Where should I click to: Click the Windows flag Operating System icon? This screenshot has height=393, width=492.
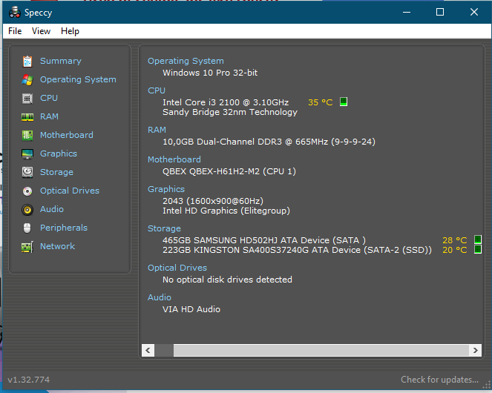pos(27,80)
